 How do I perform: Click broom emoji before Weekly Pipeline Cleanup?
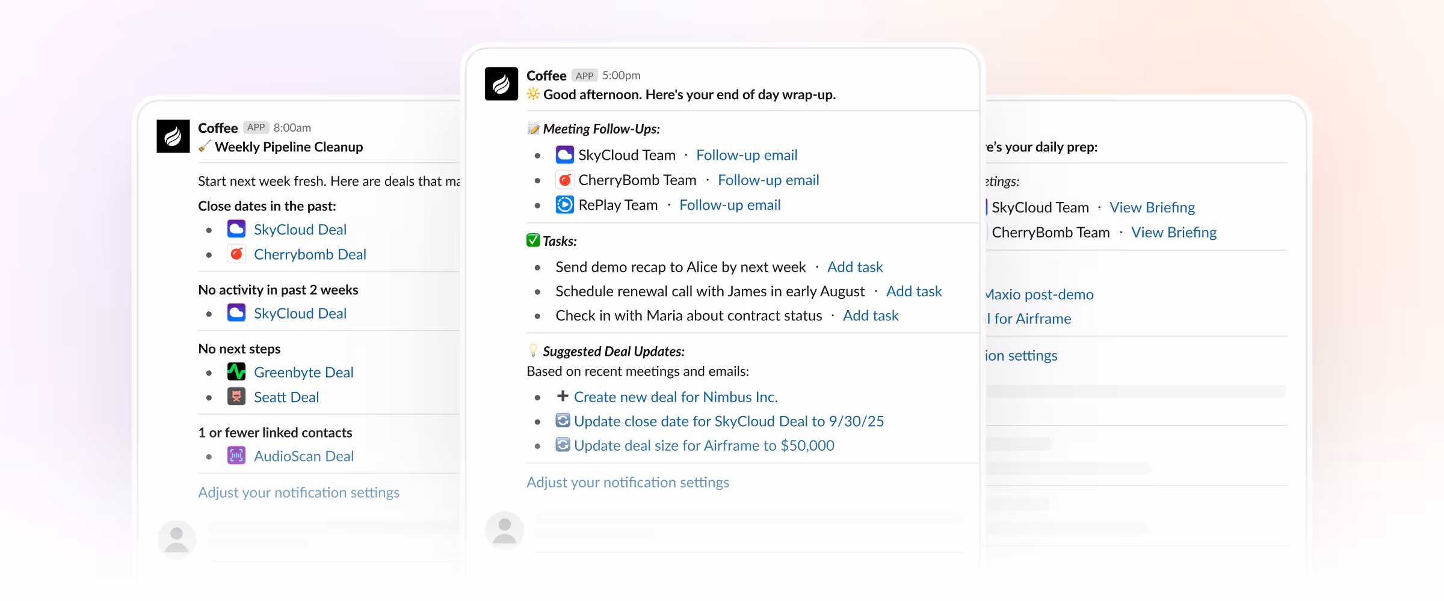click(x=205, y=146)
